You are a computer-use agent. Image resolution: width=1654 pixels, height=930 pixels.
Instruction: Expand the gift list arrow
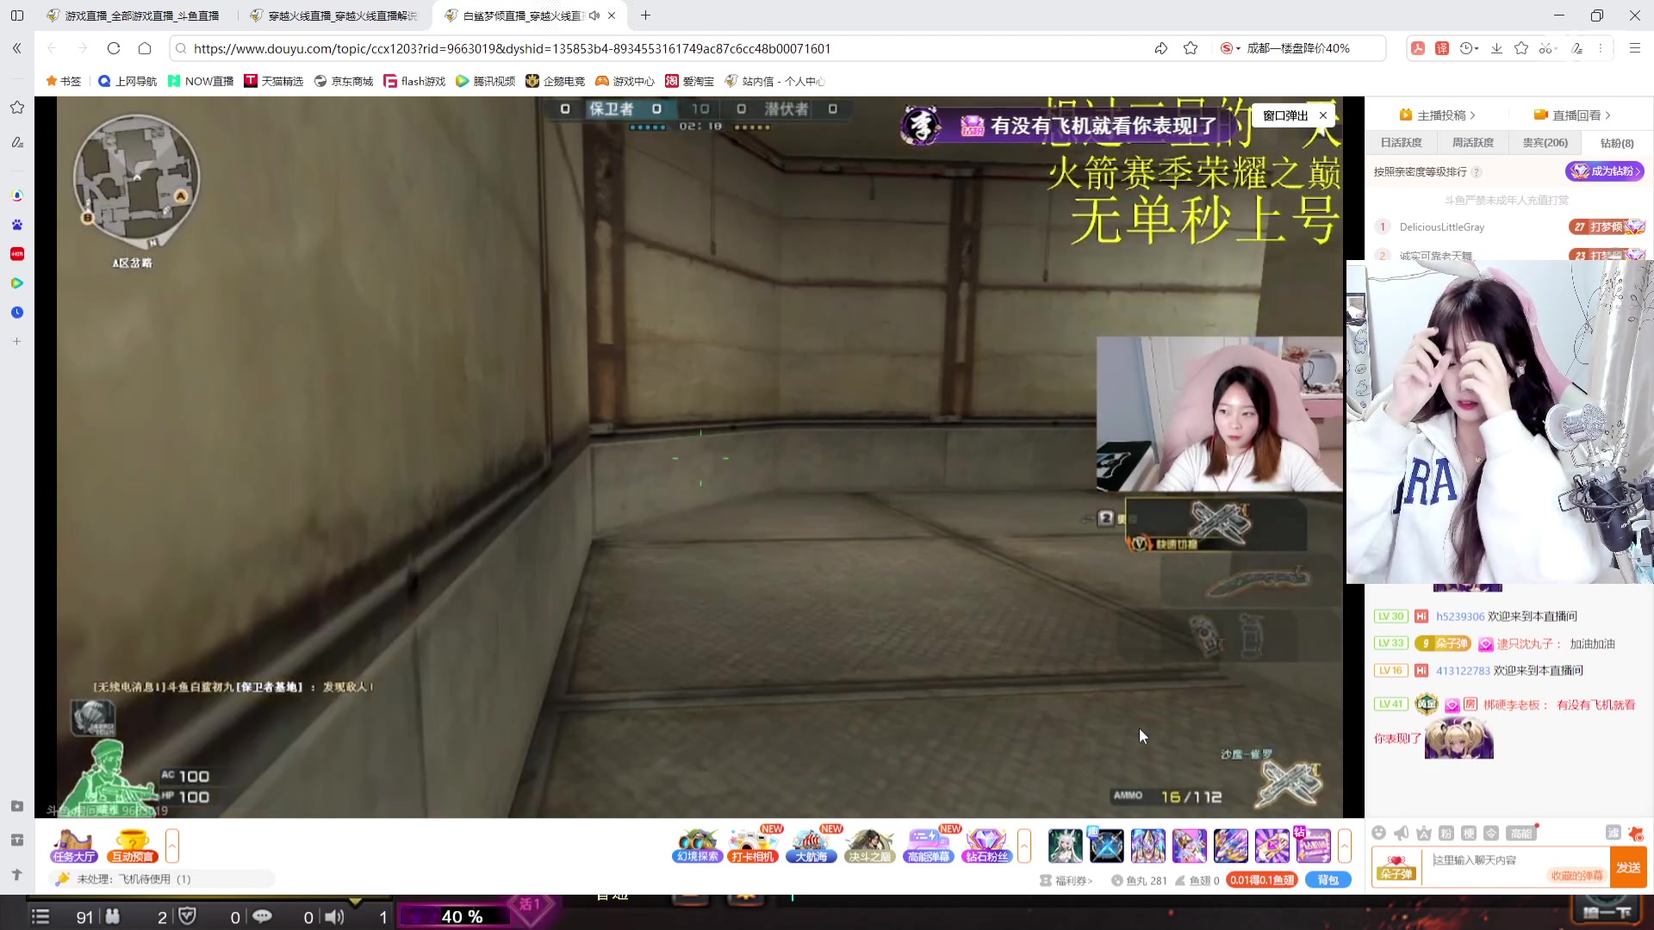point(1344,846)
